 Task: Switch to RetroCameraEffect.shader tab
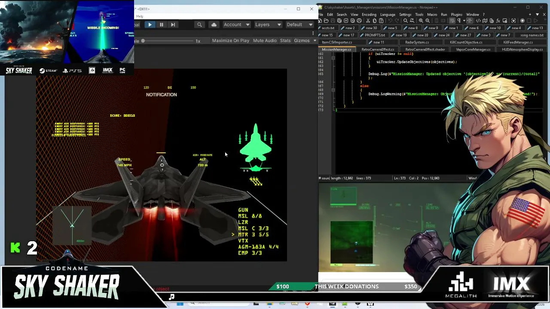click(x=425, y=49)
